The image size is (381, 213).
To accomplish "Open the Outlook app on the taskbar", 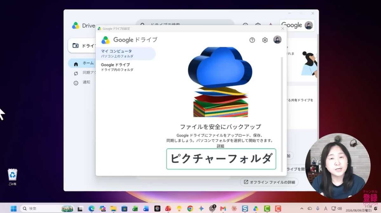I will pyautogui.click(x=146, y=209).
